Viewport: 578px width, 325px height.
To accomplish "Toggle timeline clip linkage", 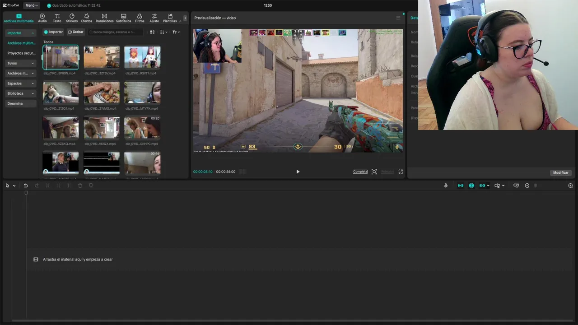I will pyautogui.click(x=482, y=186).
